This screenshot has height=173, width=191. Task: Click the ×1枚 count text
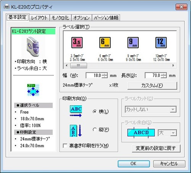point(114,85)
